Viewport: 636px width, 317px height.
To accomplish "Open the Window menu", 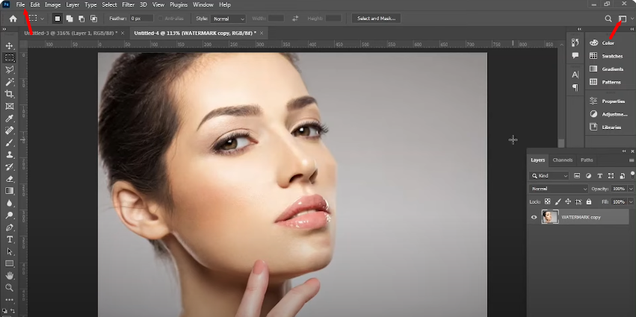I will point(203,5).
